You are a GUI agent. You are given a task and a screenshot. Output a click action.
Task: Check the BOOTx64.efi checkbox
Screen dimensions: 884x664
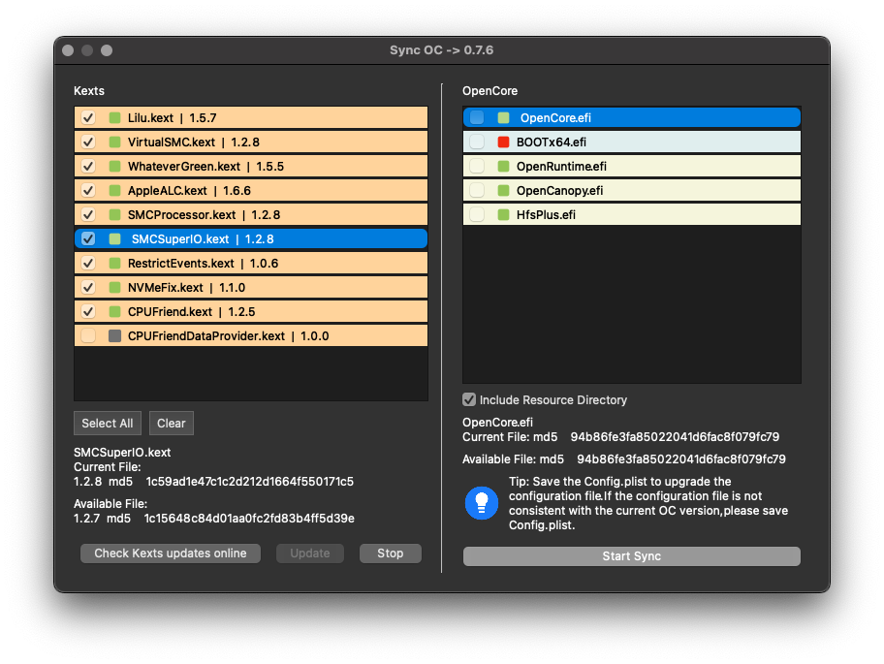(x=477, y=142)
